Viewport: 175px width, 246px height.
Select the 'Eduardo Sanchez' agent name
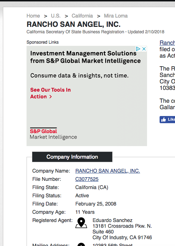(x=113, y=220)
